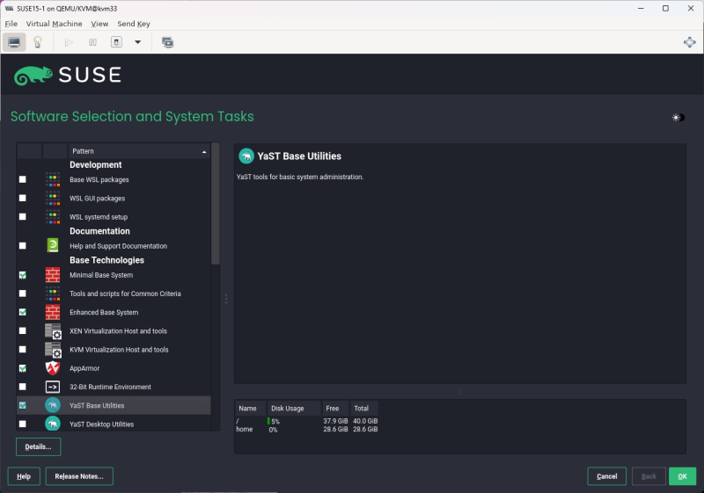The height and width of the screenshot is (493, 704).
Task: Click Minimal Base System brick icon
Action: click(x=53, y=275)
